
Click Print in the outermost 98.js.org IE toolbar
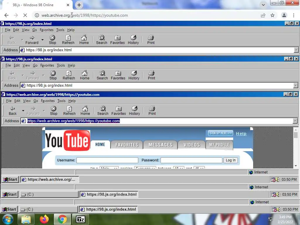coord(151,40)
